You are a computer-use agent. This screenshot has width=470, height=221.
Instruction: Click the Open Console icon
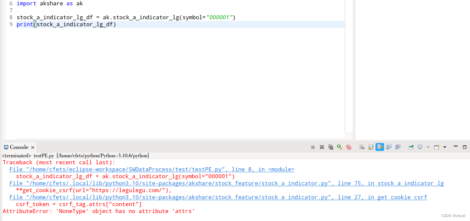click(x=436, y=147)
